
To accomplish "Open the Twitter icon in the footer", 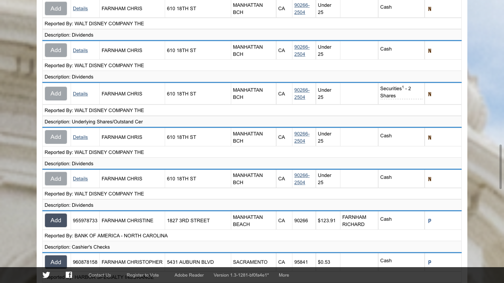I will [46, 275].
